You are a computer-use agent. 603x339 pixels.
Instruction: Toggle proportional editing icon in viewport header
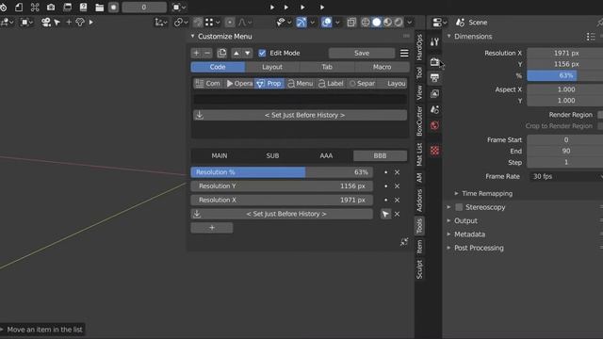point(230,23)
